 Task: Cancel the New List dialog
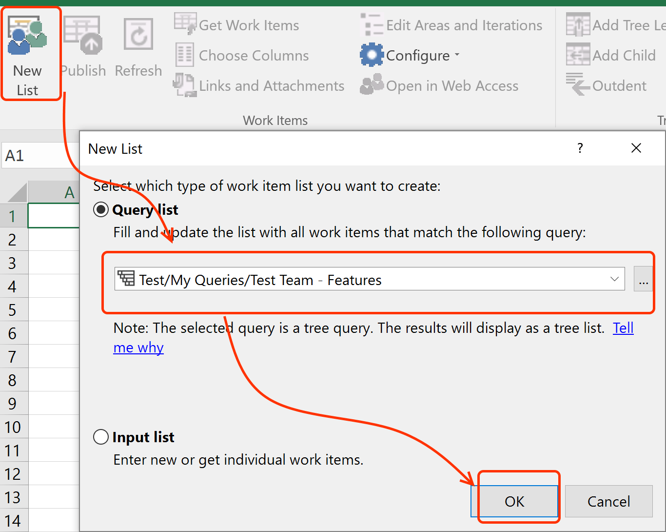click(608, 501)
